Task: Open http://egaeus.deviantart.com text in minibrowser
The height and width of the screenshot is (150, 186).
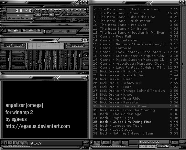Action: 38,126
